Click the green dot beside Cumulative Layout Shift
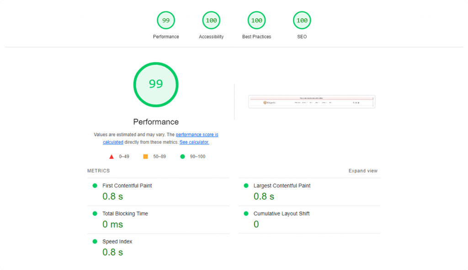Viewport: 468px width, 270px height. click(246, 213)
